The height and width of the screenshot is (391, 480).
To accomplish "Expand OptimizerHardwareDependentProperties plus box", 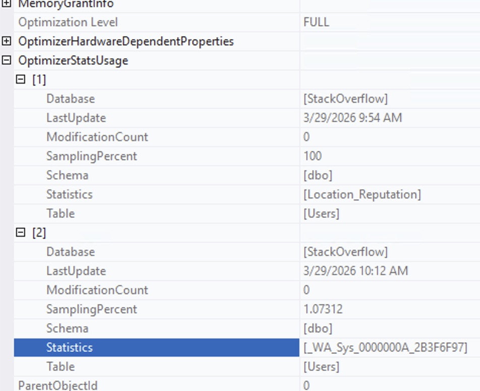I will (x=7, y=41).
